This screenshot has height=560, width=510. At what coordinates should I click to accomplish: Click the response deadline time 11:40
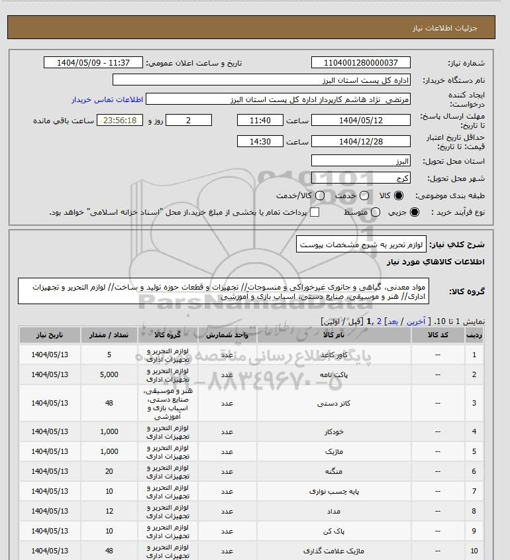click(260, 121)
